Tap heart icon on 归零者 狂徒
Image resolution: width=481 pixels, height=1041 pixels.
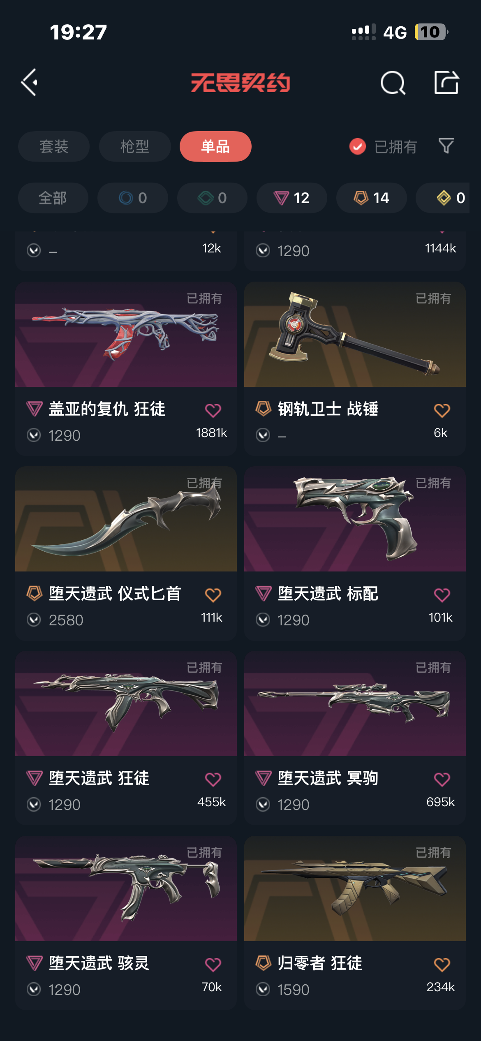pos(442,964)
